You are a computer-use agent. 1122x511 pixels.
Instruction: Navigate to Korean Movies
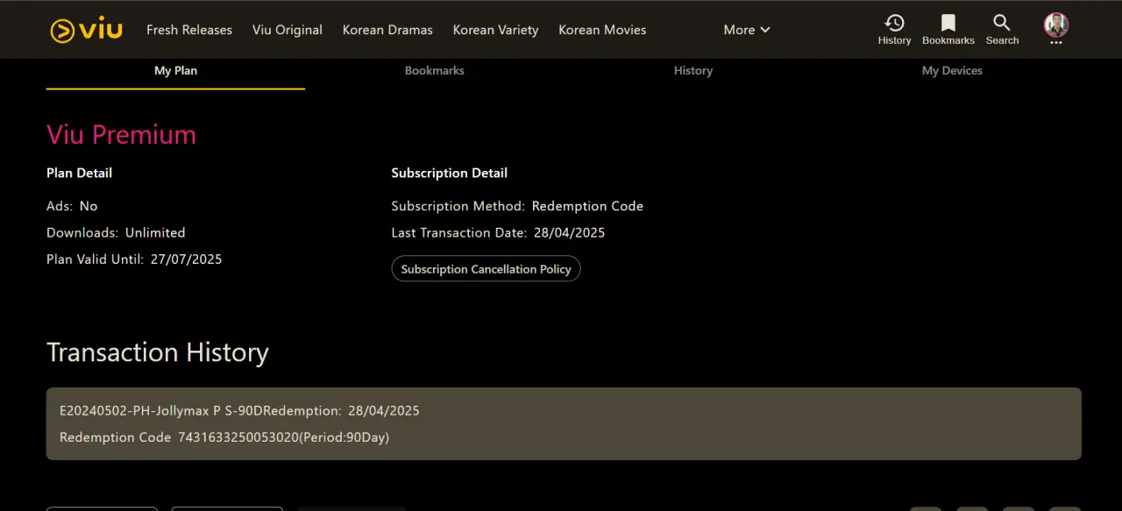point(602,30)
